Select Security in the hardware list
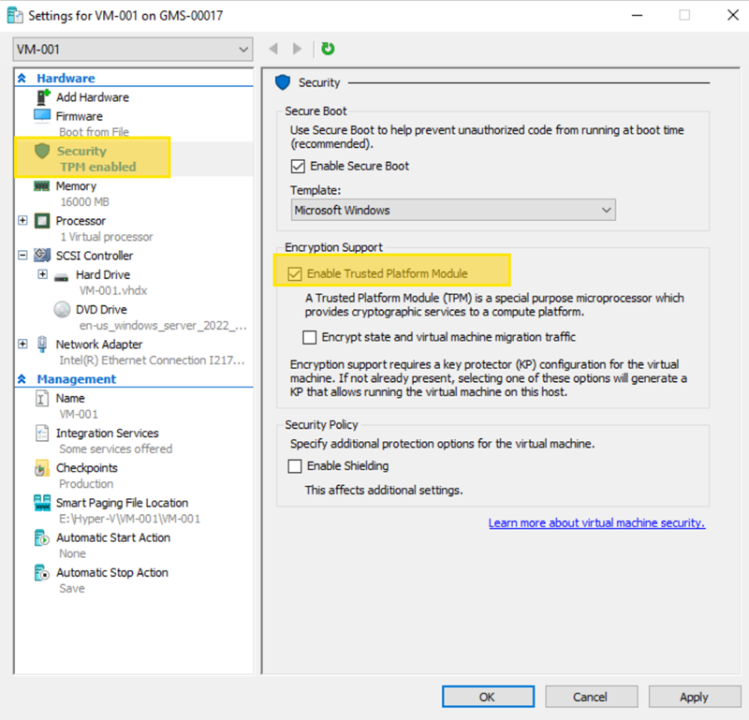The width and height of the screenshot is (749, 720). tap(82, 152)
